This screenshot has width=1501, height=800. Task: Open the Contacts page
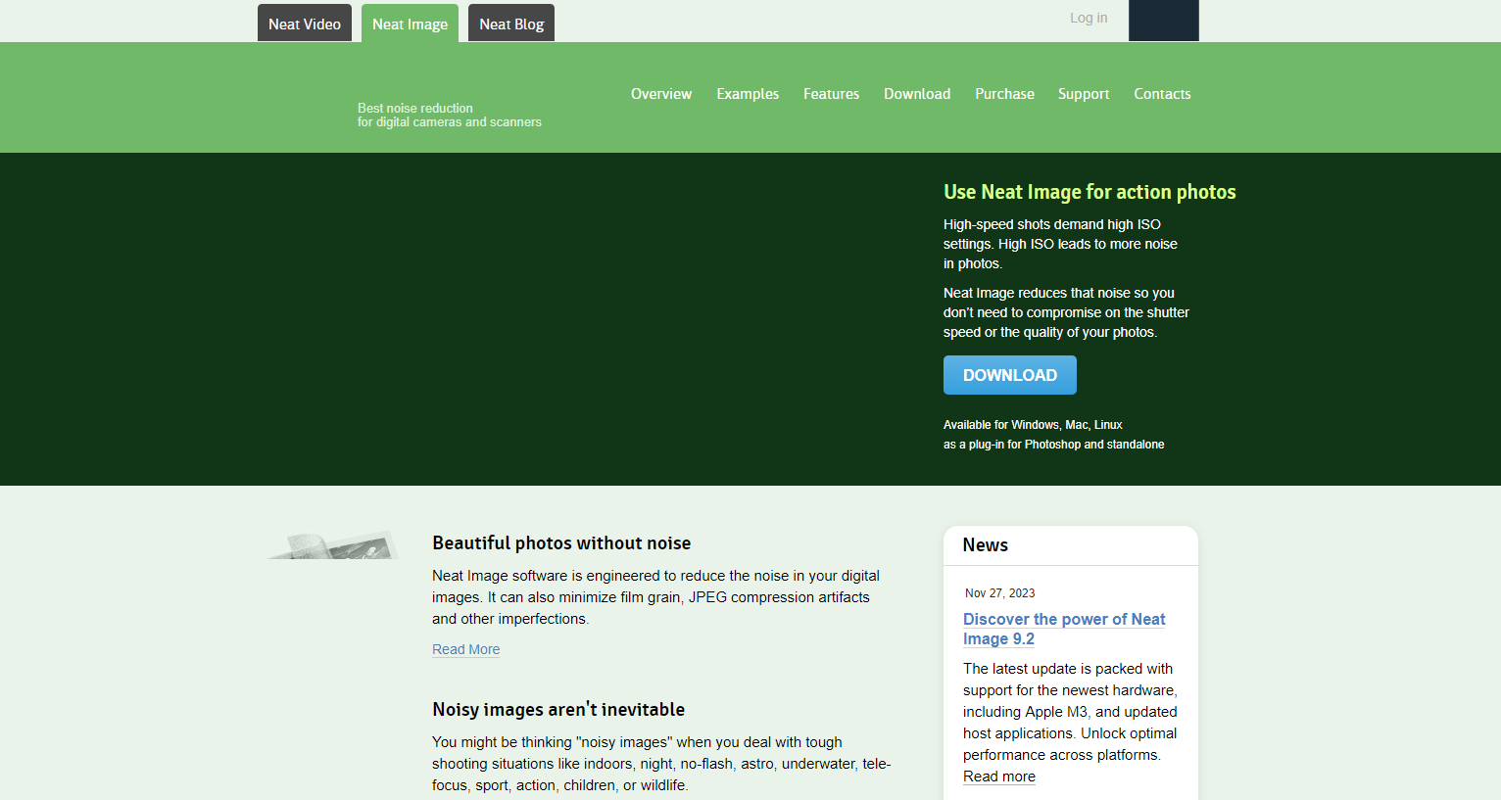pos(1162,94)
